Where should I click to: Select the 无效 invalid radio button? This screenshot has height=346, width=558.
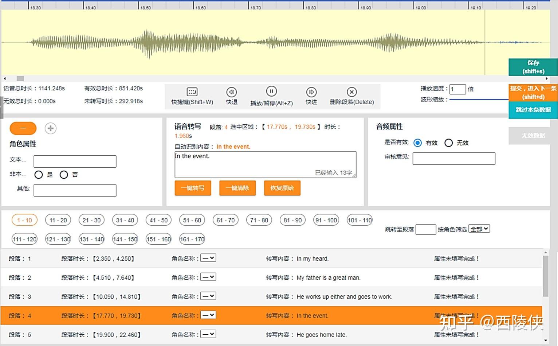(x=448, y=143)
